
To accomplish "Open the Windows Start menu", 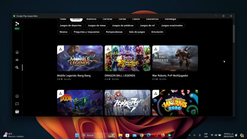I will click(x=77, y=135).
